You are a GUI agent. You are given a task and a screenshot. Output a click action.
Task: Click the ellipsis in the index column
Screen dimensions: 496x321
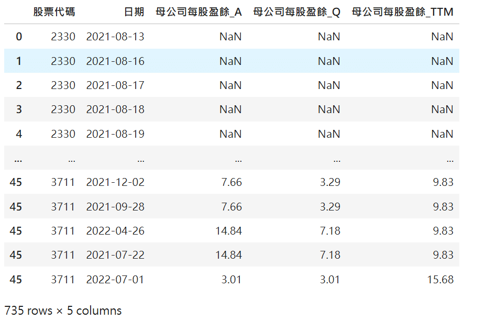pos(18,158)
